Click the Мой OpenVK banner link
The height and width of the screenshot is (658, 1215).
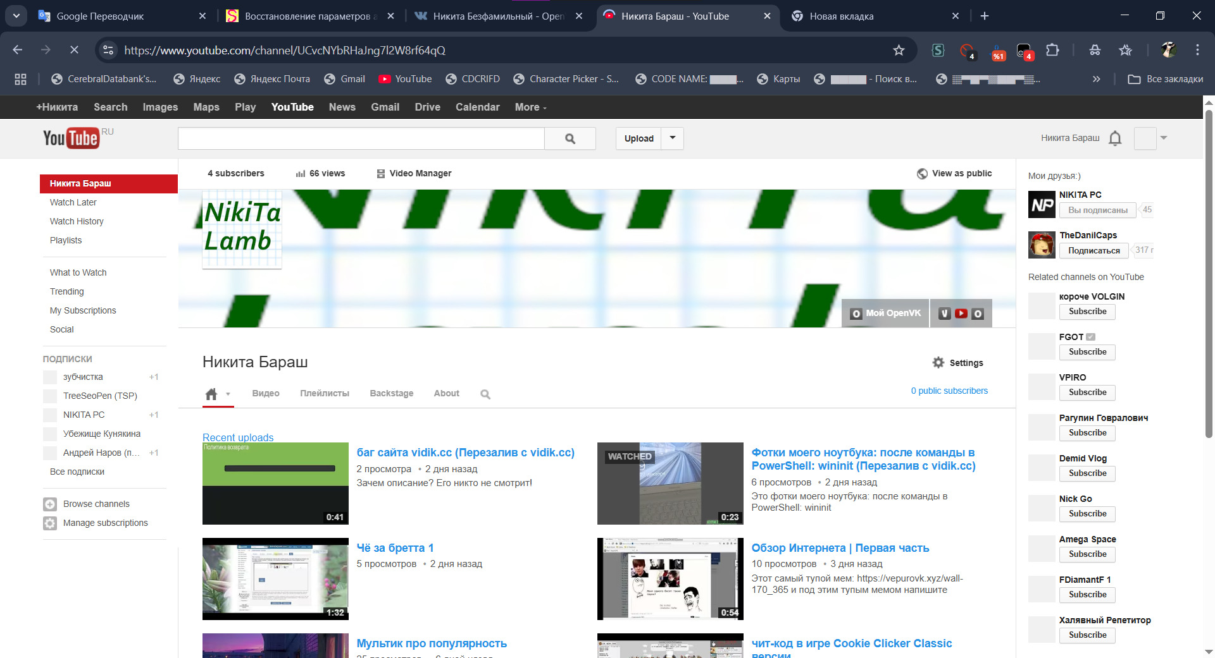pos(885,314)
